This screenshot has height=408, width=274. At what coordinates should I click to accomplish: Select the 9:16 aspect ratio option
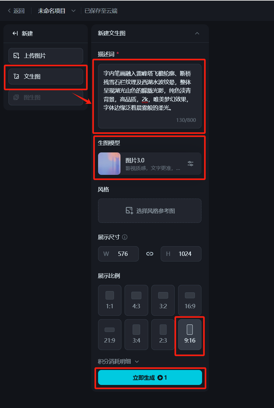(x=190, y=335)
